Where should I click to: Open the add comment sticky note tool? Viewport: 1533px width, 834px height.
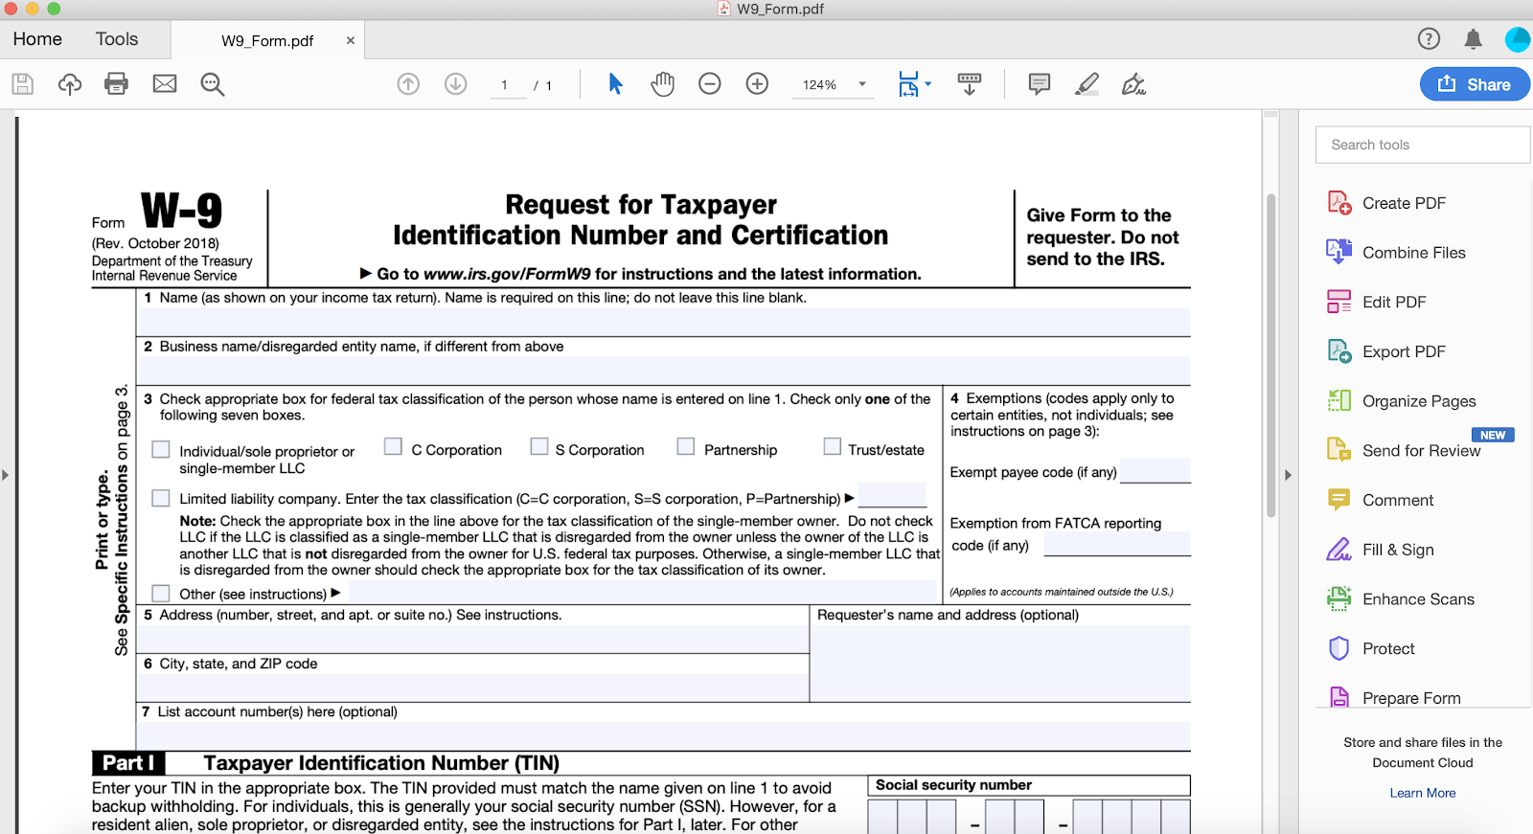point(1039,84)
